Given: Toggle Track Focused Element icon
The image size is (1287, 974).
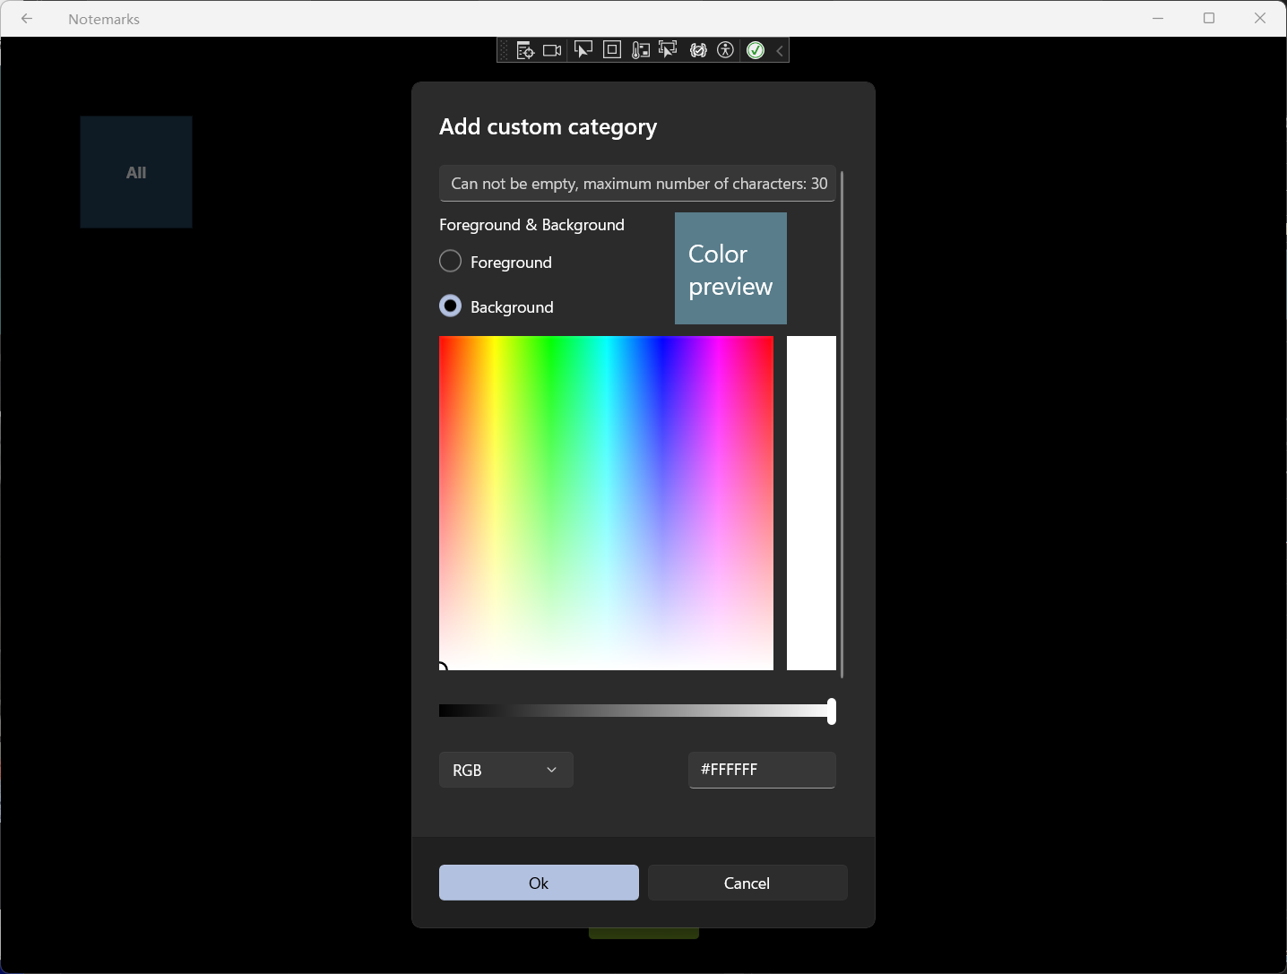Looking at the screenshot, I should (668, 50).
